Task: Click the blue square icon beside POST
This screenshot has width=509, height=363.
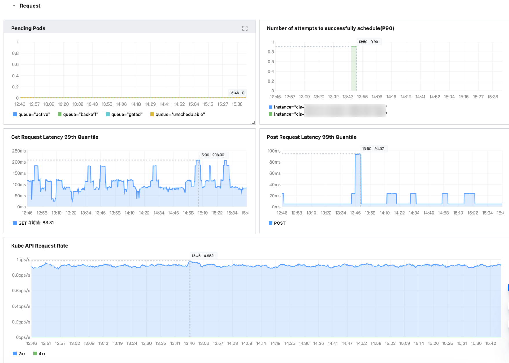Action: (270, 223)
